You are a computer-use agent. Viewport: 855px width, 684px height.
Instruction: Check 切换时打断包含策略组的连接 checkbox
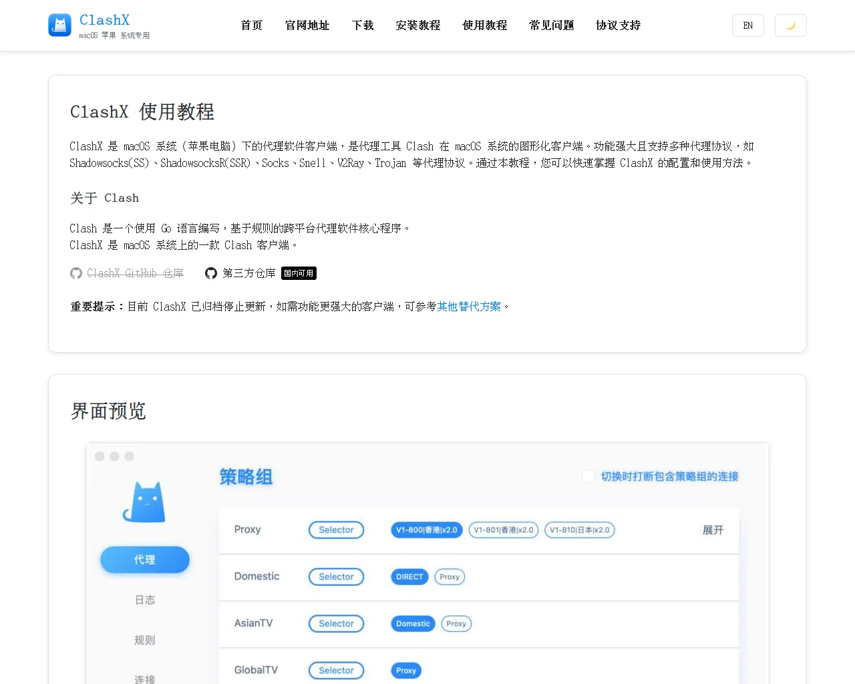click(588, 476)
